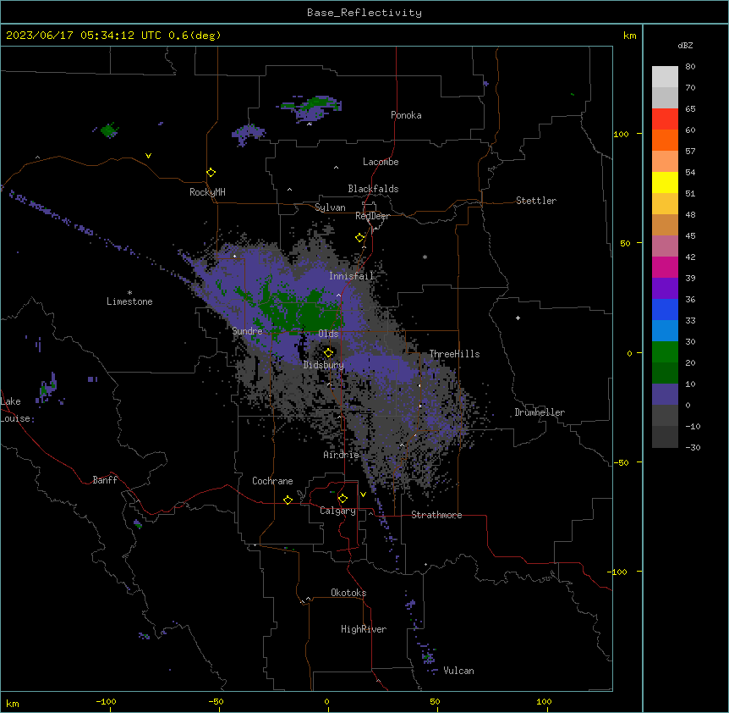Screen dimensions: 729x713
Task: Select the blue 36-33 dBZ legend swatch
Action: point(665,309)
